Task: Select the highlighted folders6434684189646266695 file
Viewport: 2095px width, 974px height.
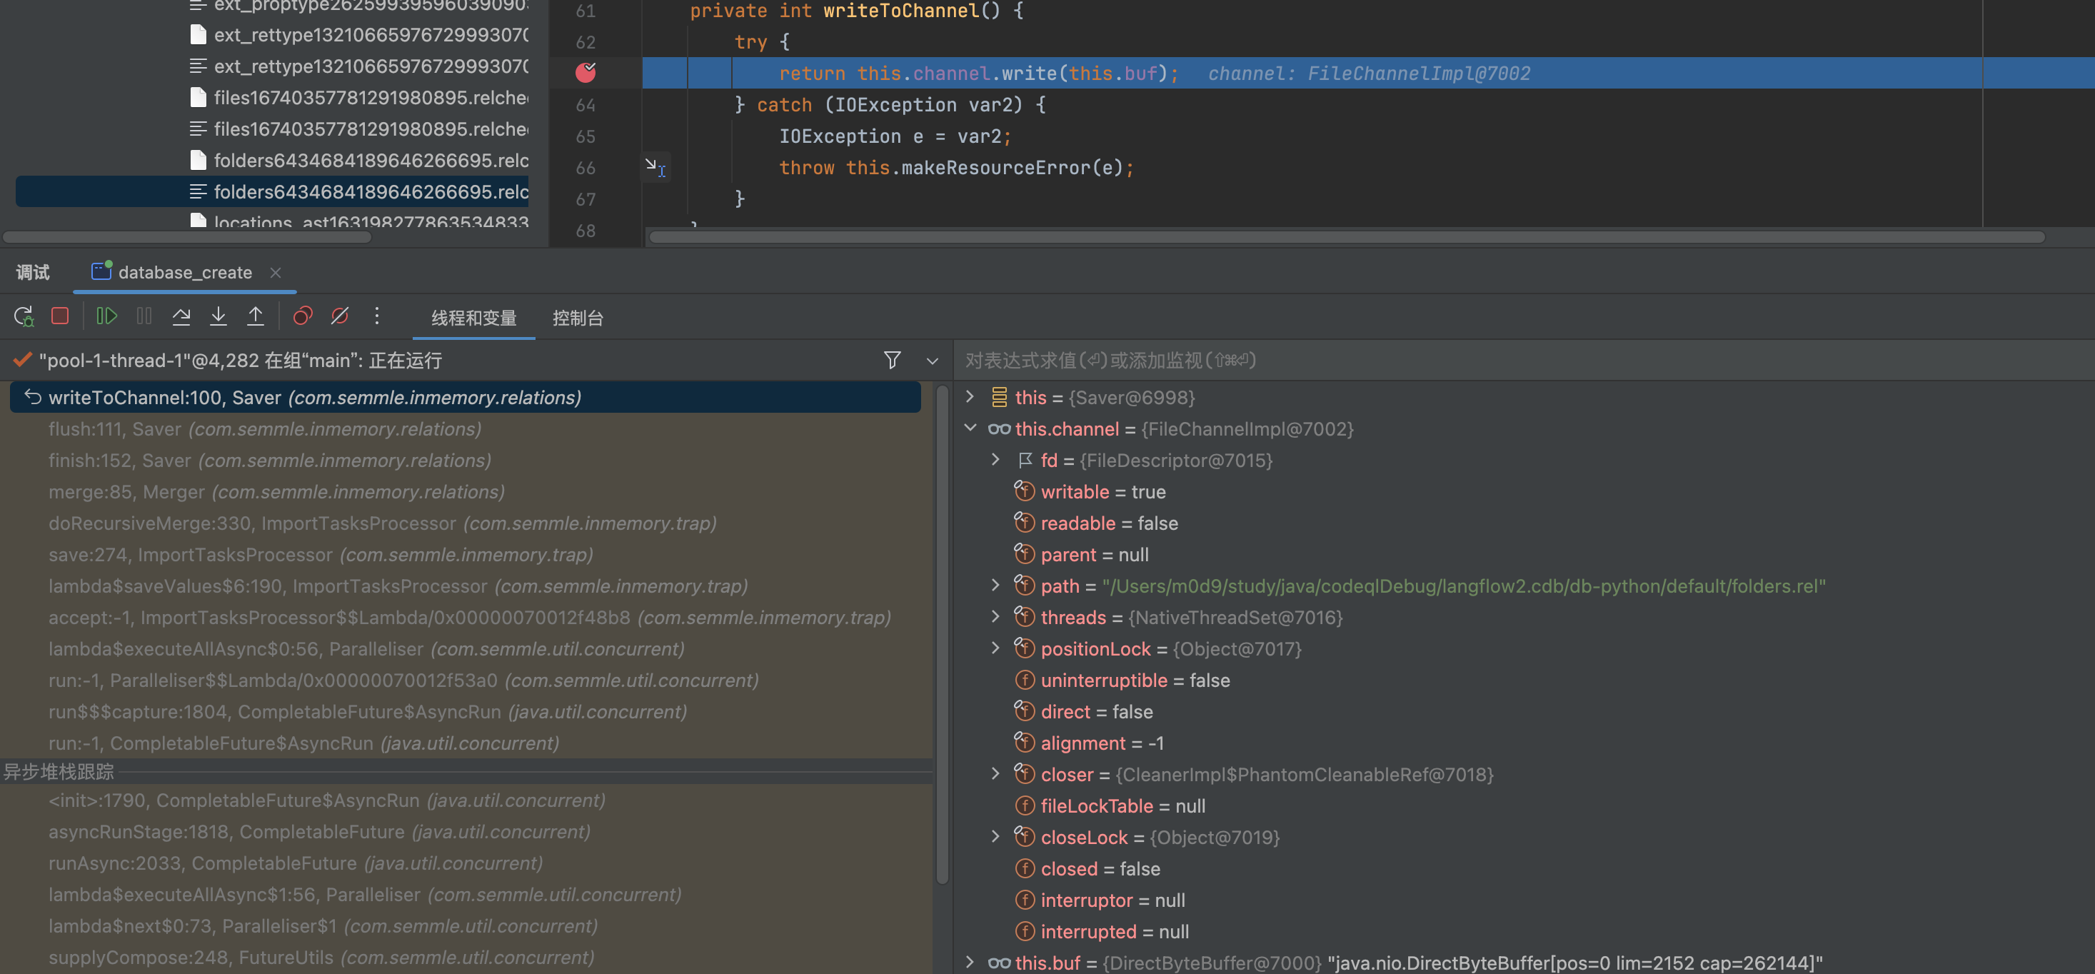Action: click(x=271, y=192)
